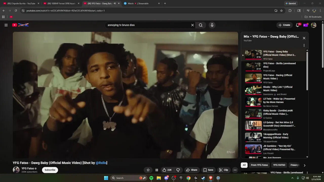This screenshot has width=324, height=182.
Task: Open All Bookmarks folder
Action: point(313,17)
